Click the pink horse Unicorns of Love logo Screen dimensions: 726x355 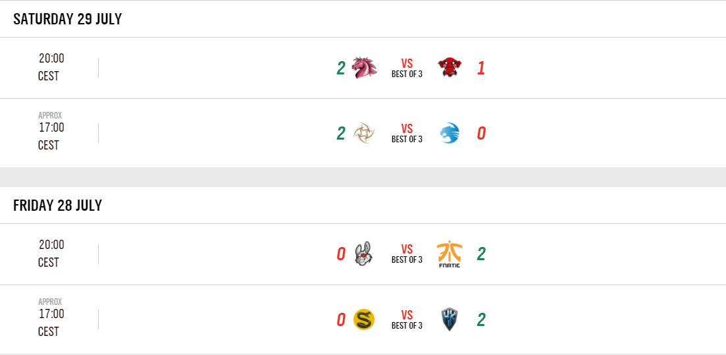[x=364, y=68]
